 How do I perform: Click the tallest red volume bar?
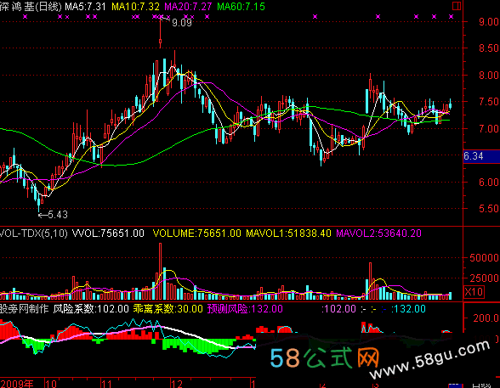coord(160,272)
